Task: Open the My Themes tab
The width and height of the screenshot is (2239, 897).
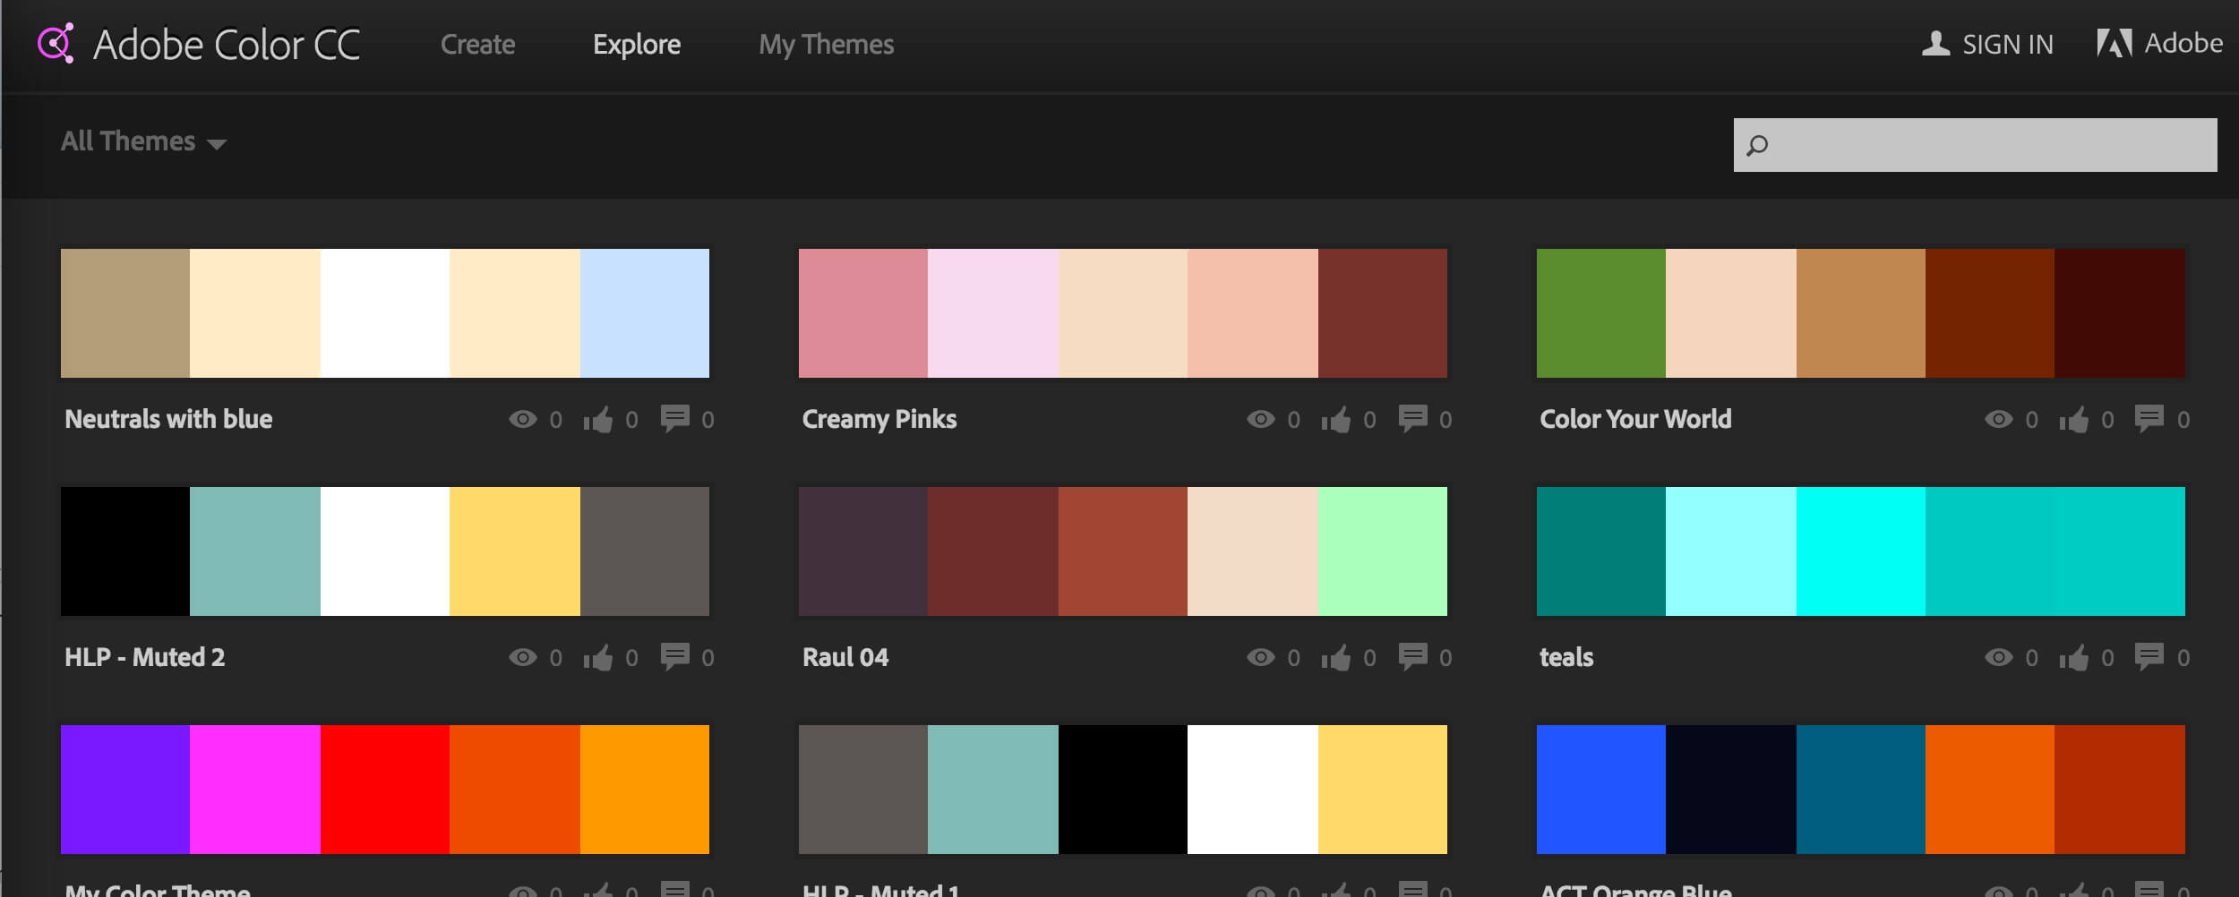Action: 826,45
